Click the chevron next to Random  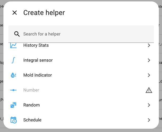click(149, 105)
